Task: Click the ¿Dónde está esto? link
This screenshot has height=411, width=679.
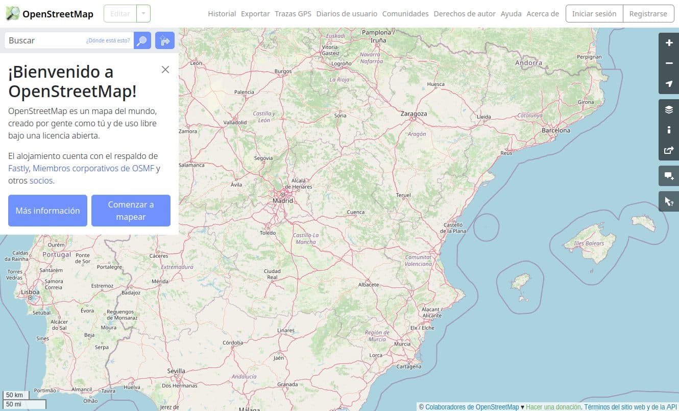Action: [x=108, y=40]
